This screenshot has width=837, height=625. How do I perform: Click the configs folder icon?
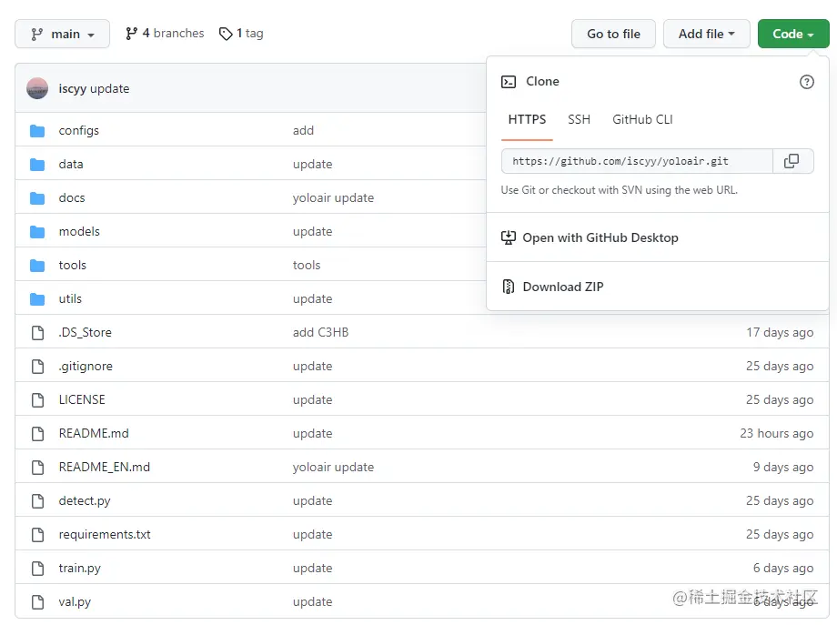(37, 131)
